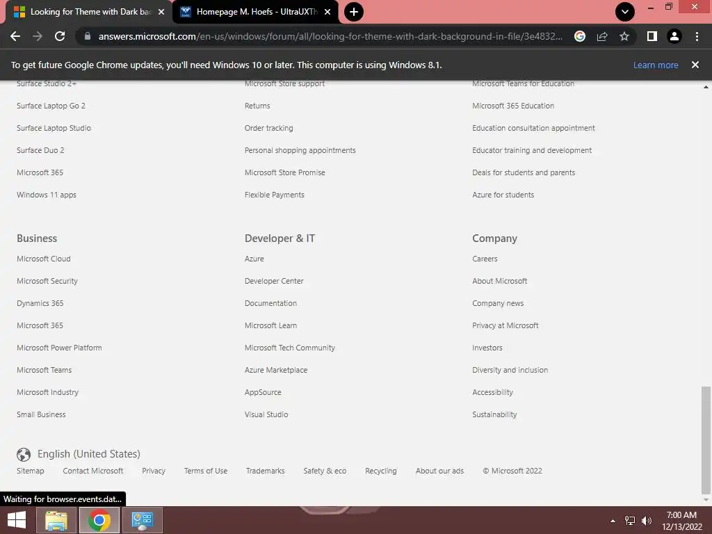712x534 pixels.
Task: Click the share page icon
Action: point(602,36)
